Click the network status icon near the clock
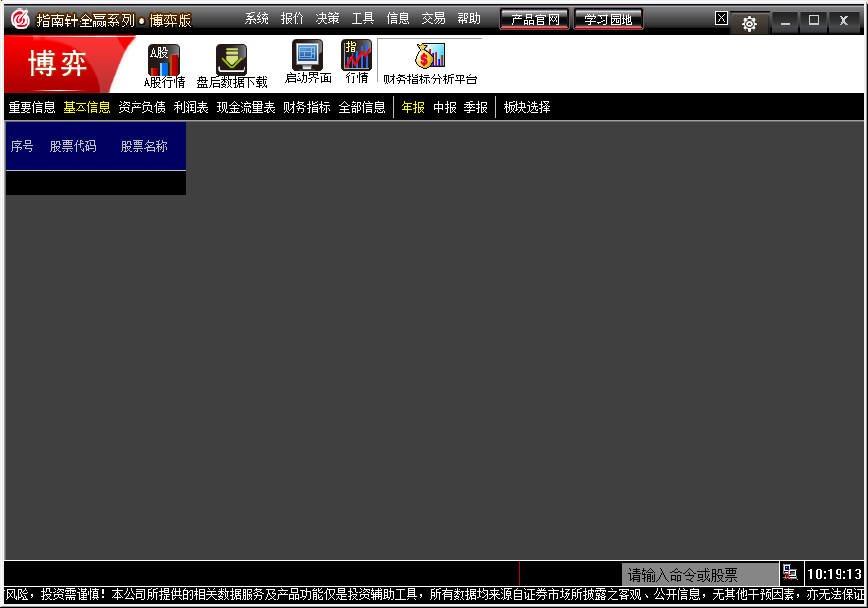Viewport: 868px width, 608px height. coord(789,574)
